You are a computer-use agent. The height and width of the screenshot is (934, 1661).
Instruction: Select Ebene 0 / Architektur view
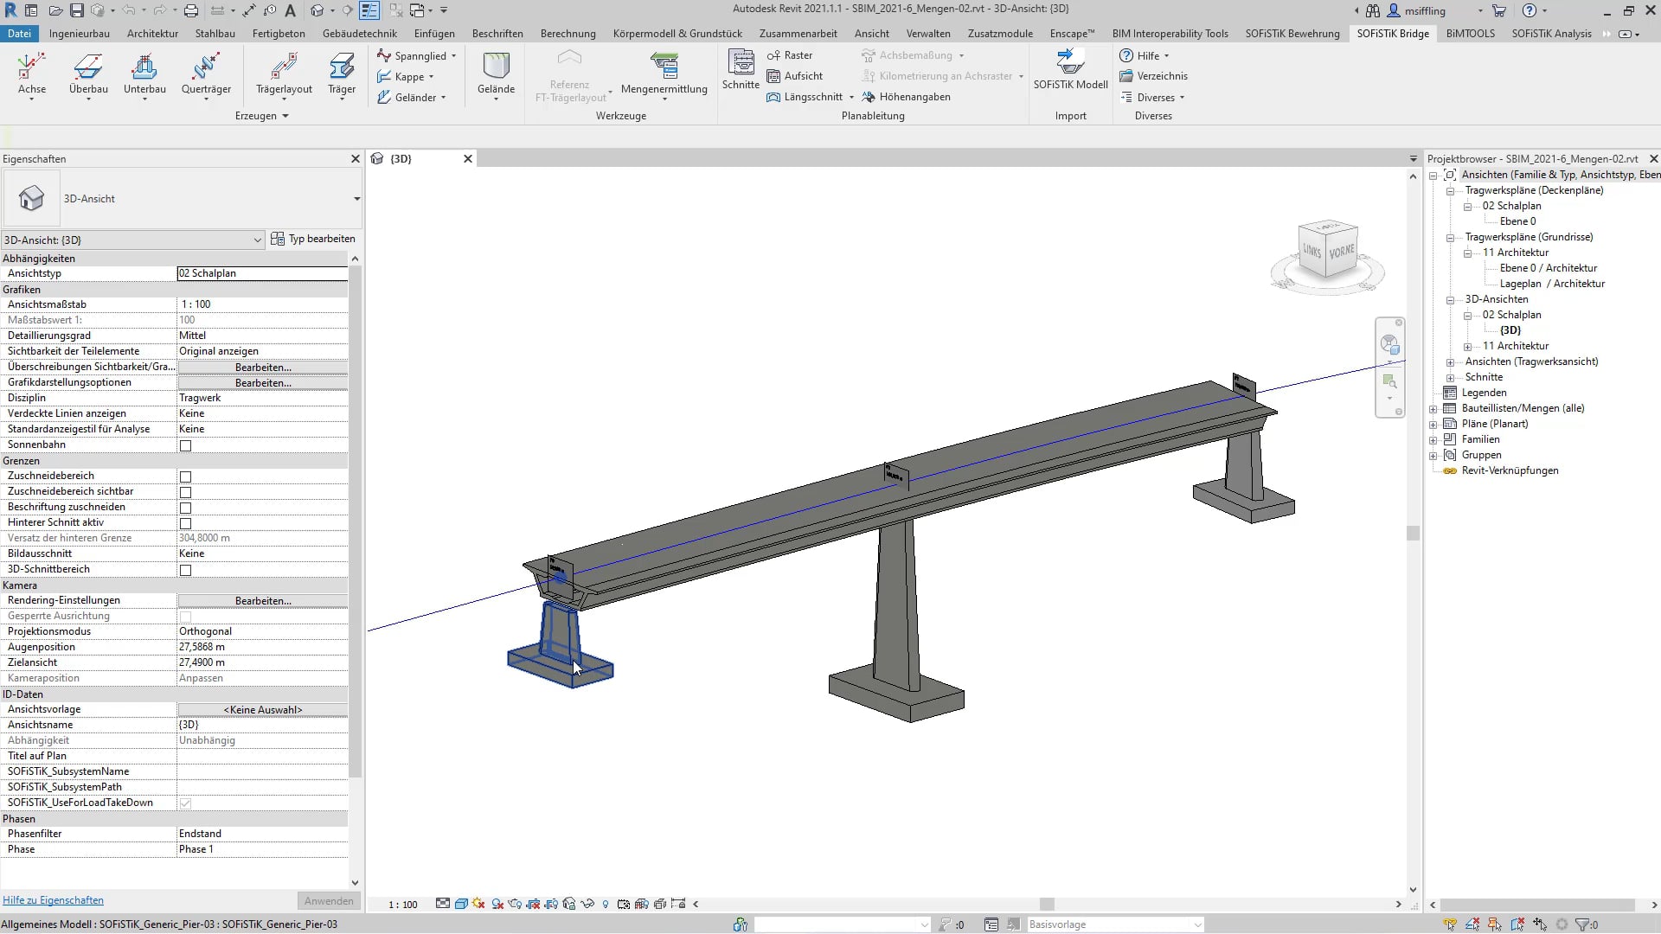(x=1549, y=268)
